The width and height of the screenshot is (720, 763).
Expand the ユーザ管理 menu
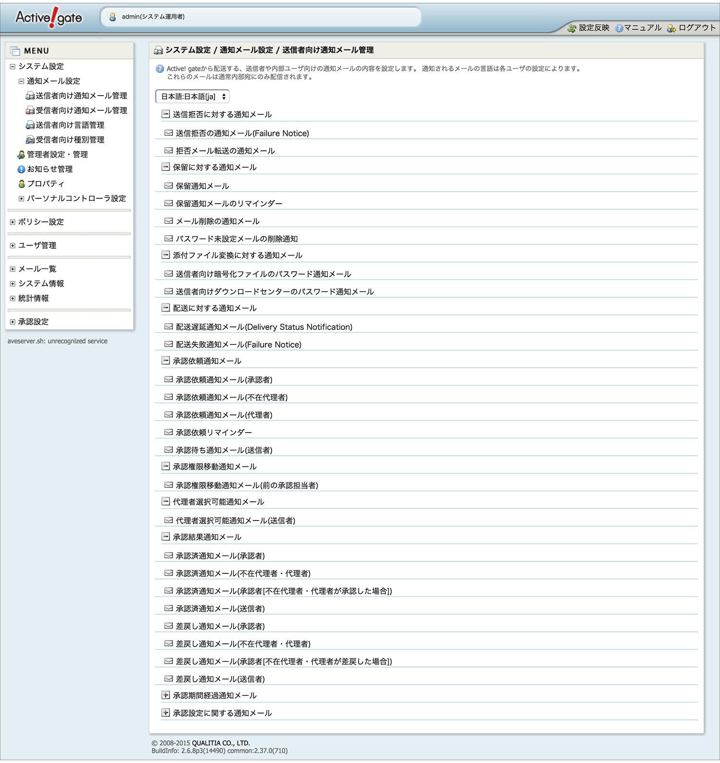[x=12, y=246]
